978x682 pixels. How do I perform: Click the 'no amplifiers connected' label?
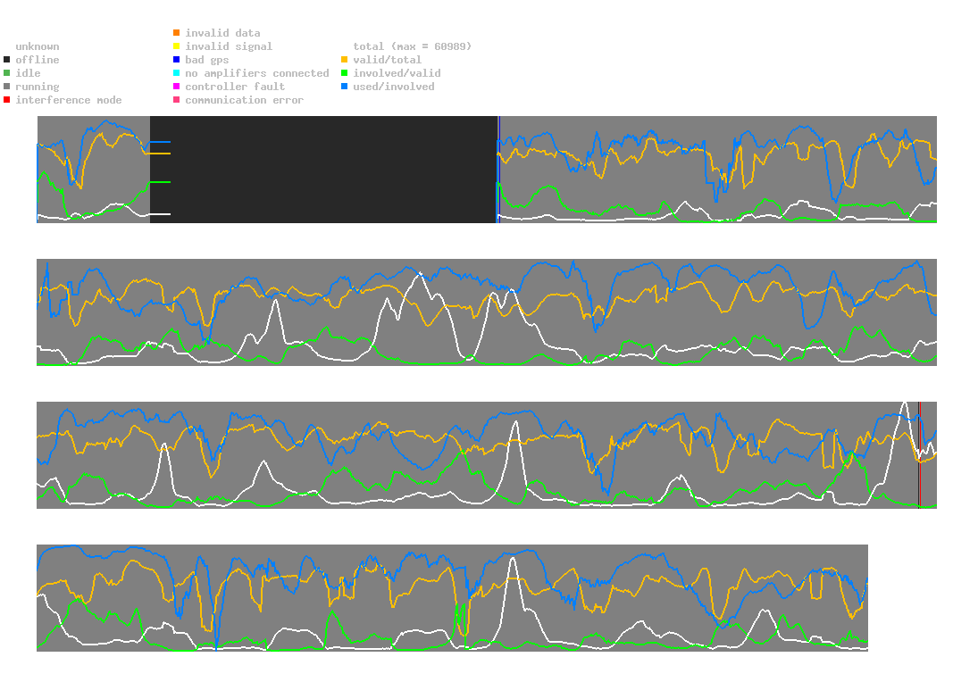point(257,73)
